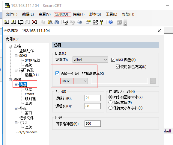Open the 文件(F) menu
Screen dimensions: 173x145
[12, 14]
